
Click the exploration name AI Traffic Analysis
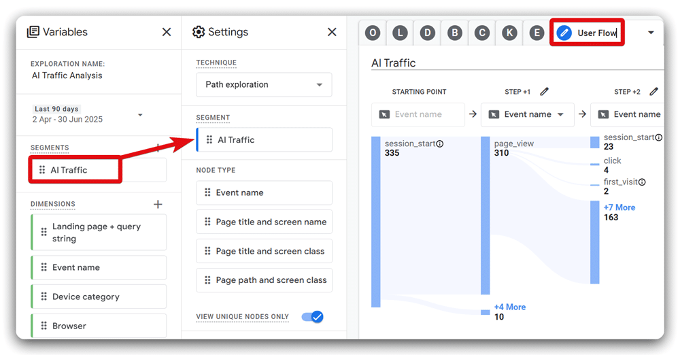[x=67, y=75]
